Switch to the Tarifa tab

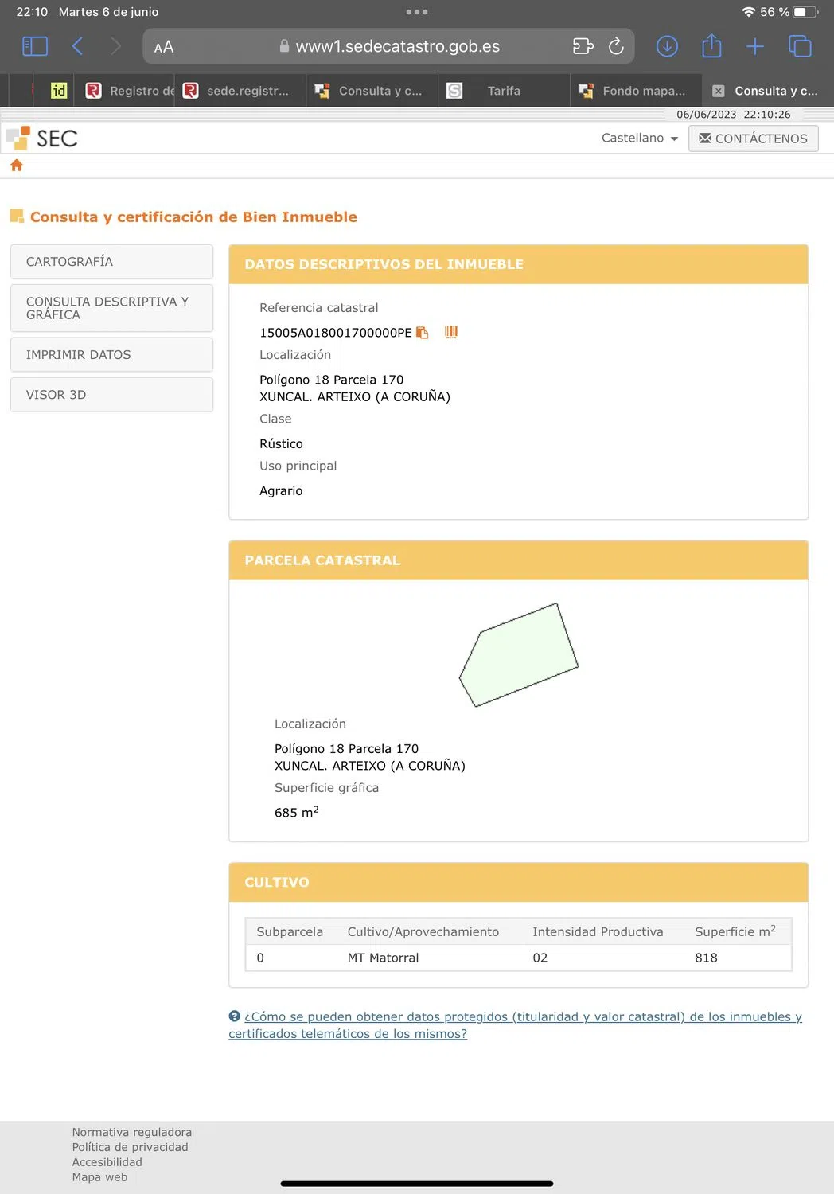503,91
